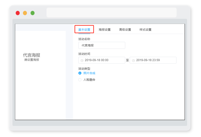Open the 高级设置 tab
The image size is (201, 137).
(x=125, y=30)
